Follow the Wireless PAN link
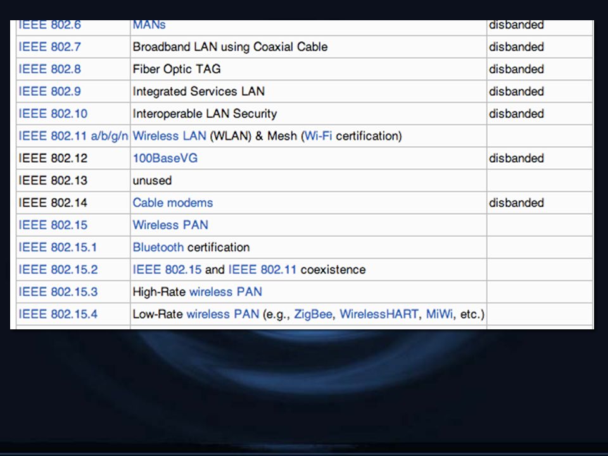Screen dimensions: 608x456 [170, 225]
